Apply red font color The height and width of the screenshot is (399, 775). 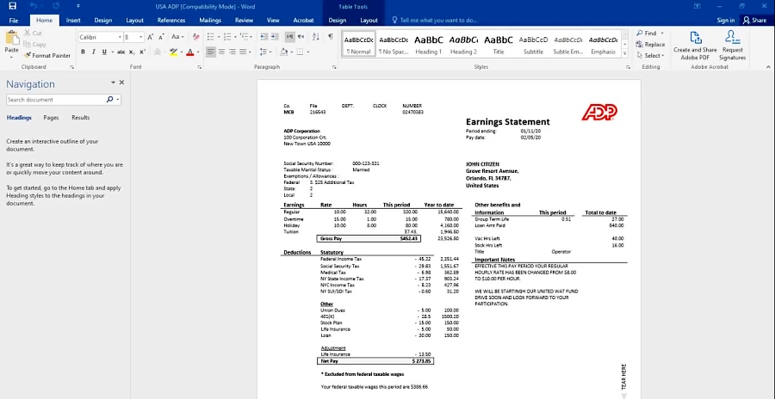coord(189,52)
